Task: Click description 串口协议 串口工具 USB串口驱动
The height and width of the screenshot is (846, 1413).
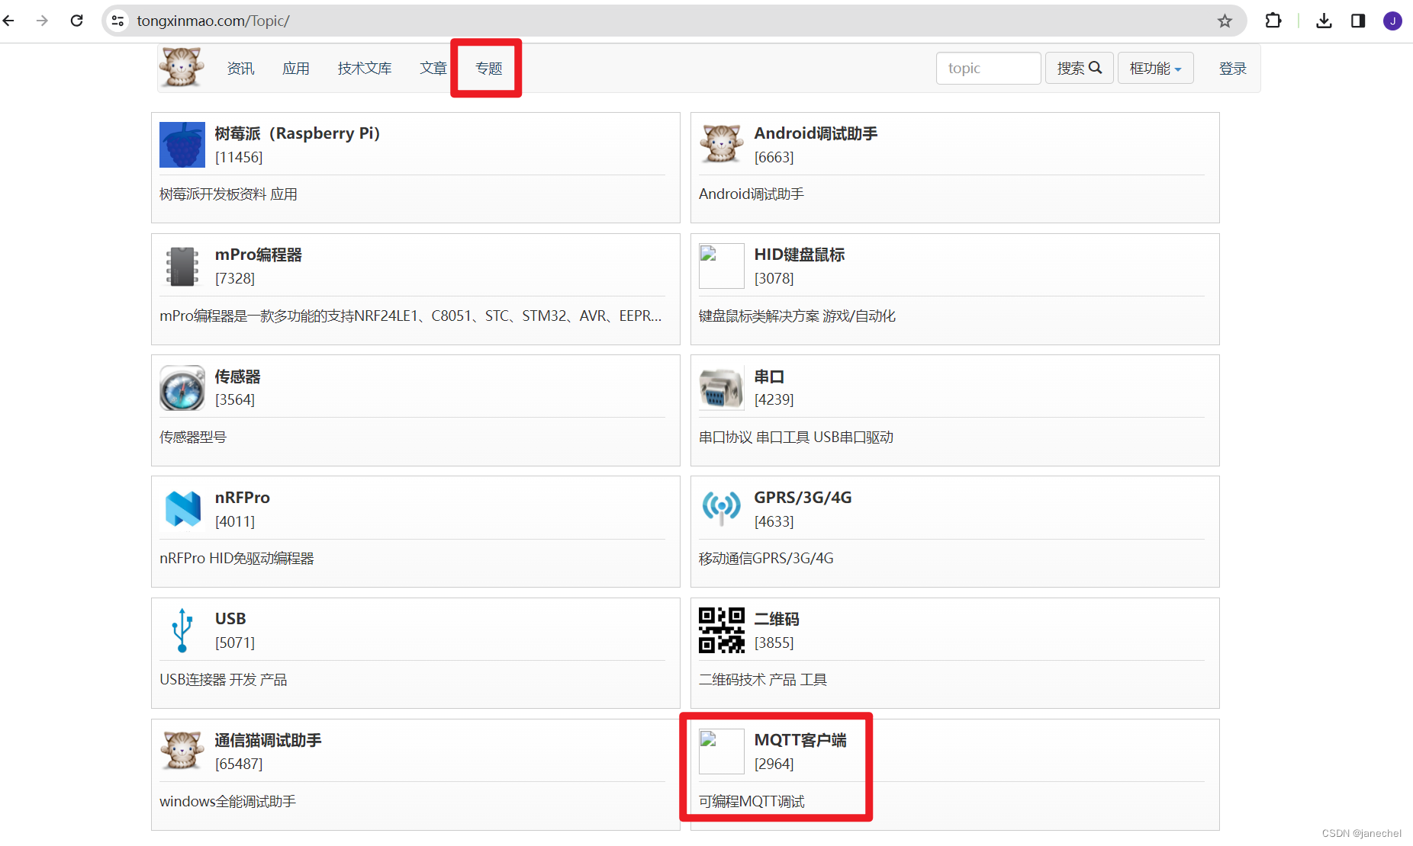Action: point(796,437)
